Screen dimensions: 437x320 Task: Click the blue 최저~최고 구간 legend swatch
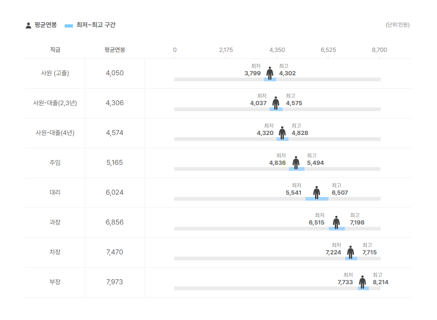69,25
